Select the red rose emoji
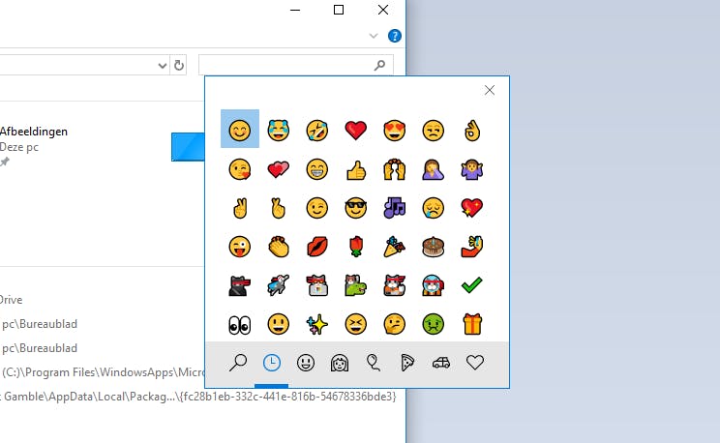Image resolution: width=720 pixels, height=443 pixels. (x=356, y=247)
